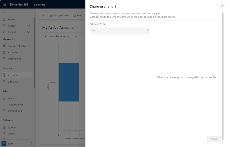
Task: Open Sales accelerator from sidebar
Action: 17,46
